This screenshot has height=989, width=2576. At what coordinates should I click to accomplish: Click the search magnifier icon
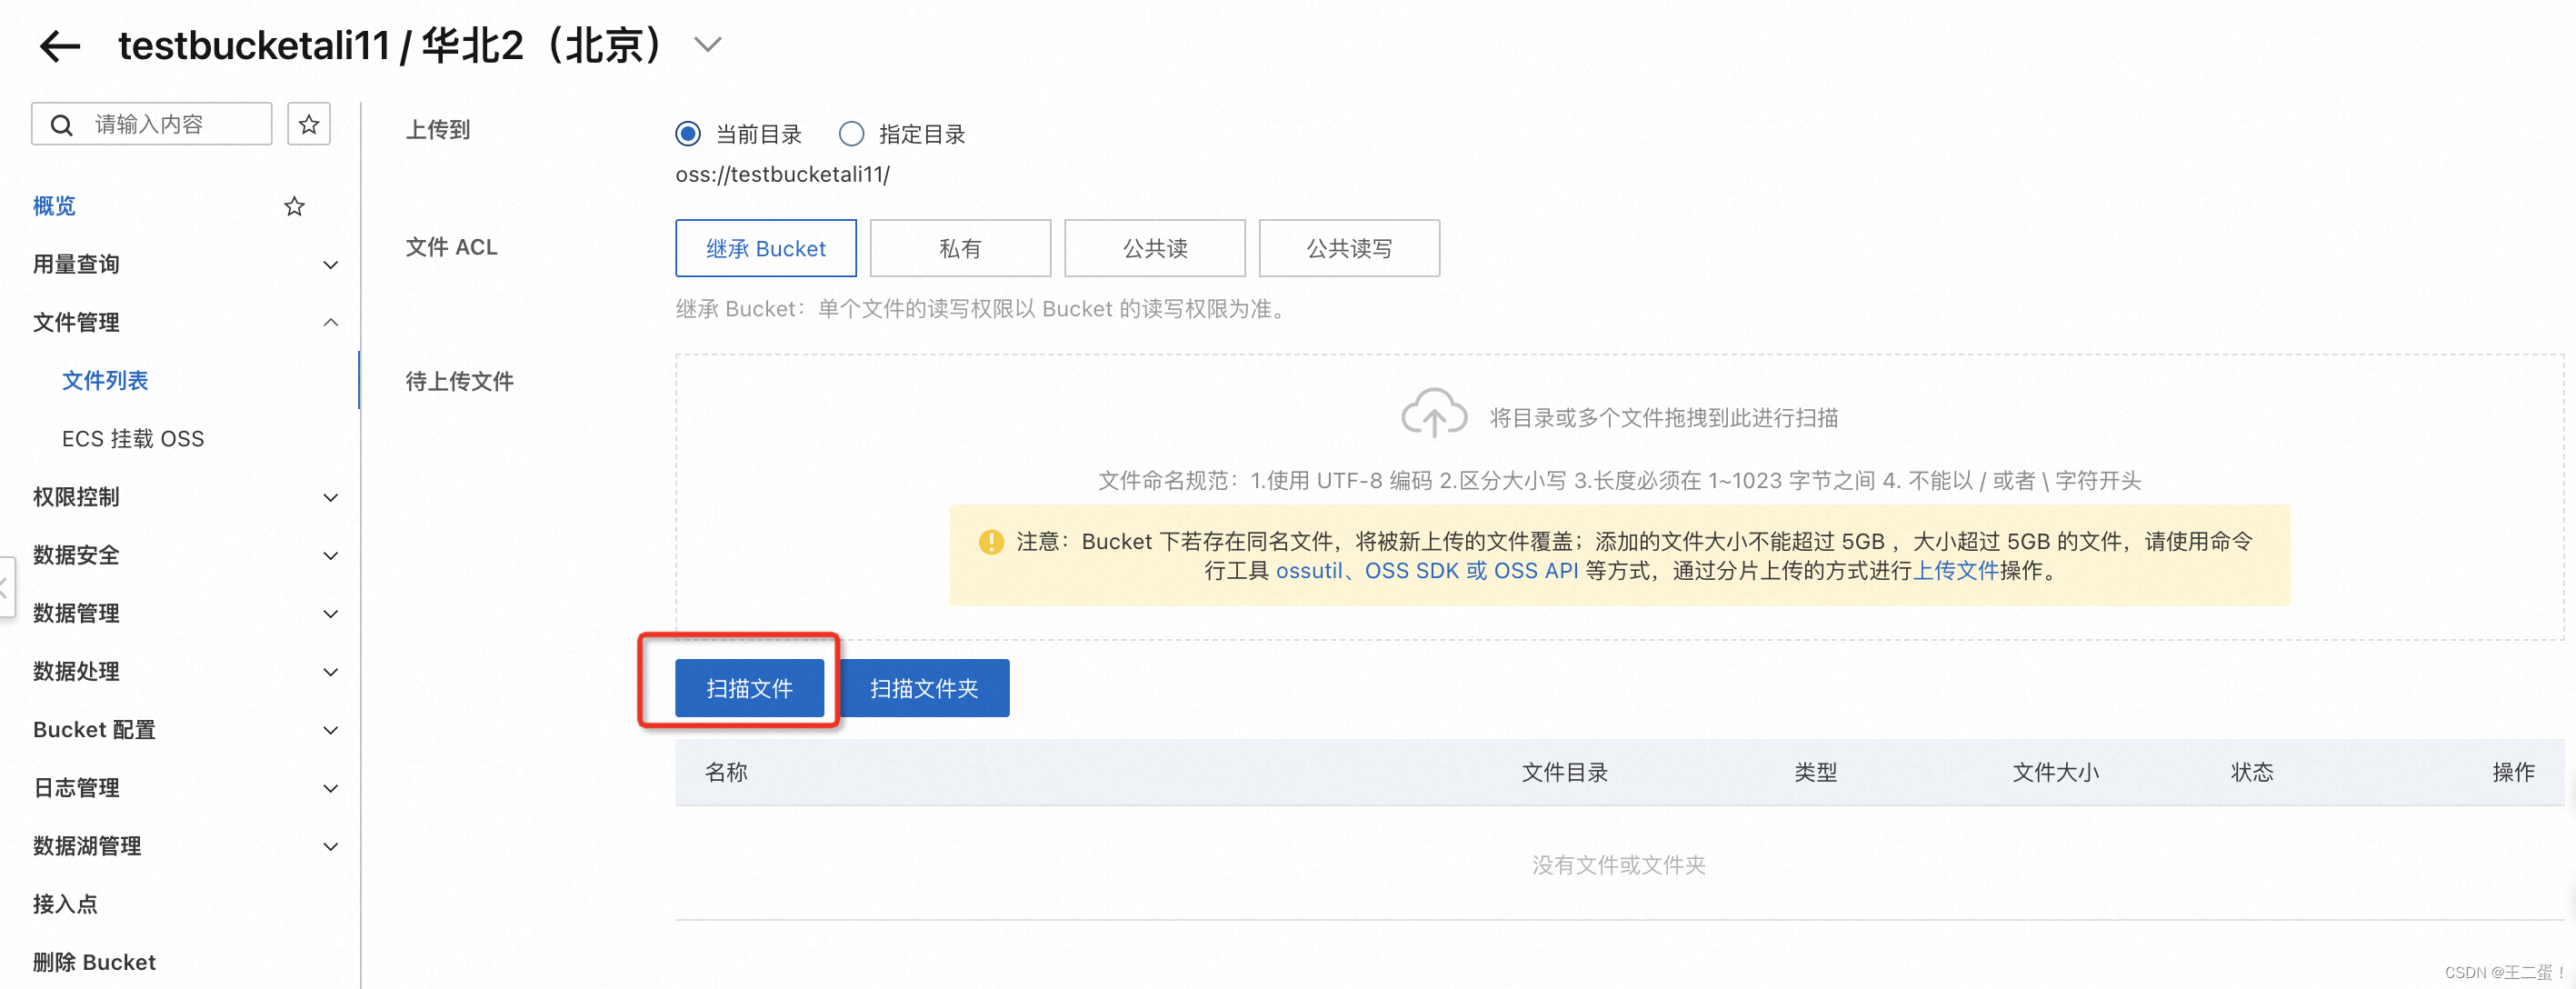point(61,125)
